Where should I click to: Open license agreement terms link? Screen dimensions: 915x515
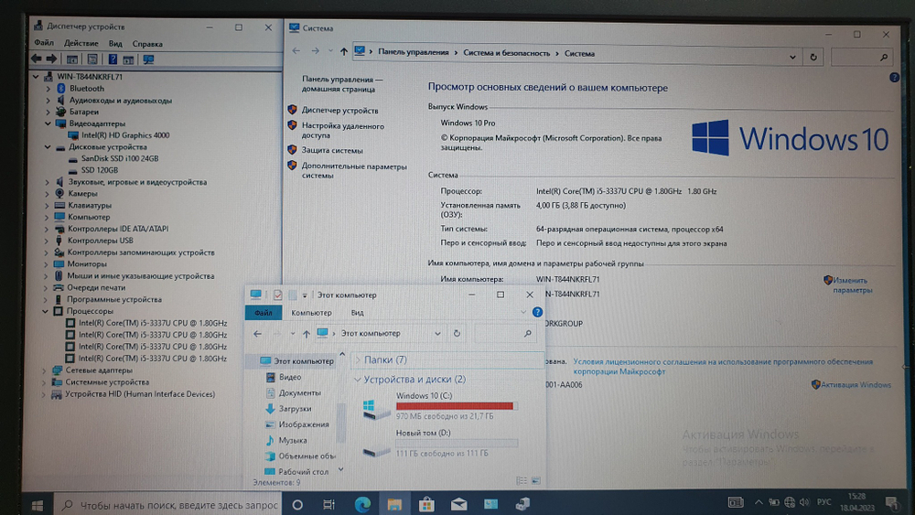tap(723, 366)
